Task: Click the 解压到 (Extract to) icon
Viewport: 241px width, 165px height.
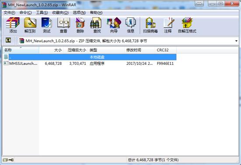Action: [x=30, y=25]
